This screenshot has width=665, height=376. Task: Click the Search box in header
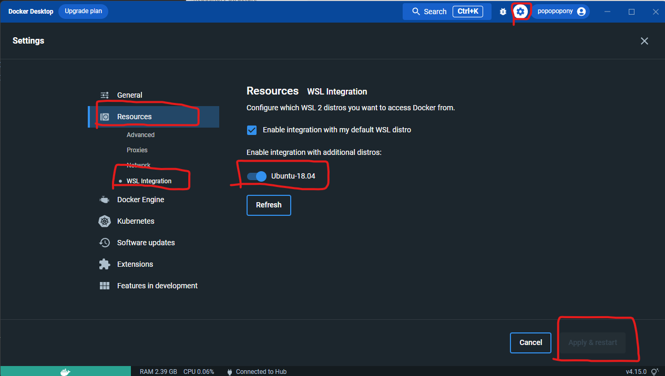(x=447, y=12)
